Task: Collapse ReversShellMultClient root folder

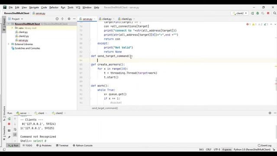Action: tap(9, 24)
